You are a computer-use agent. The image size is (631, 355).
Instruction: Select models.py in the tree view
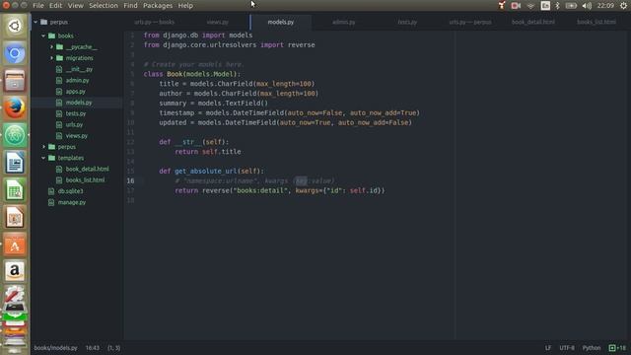click(x=79, y=103)
